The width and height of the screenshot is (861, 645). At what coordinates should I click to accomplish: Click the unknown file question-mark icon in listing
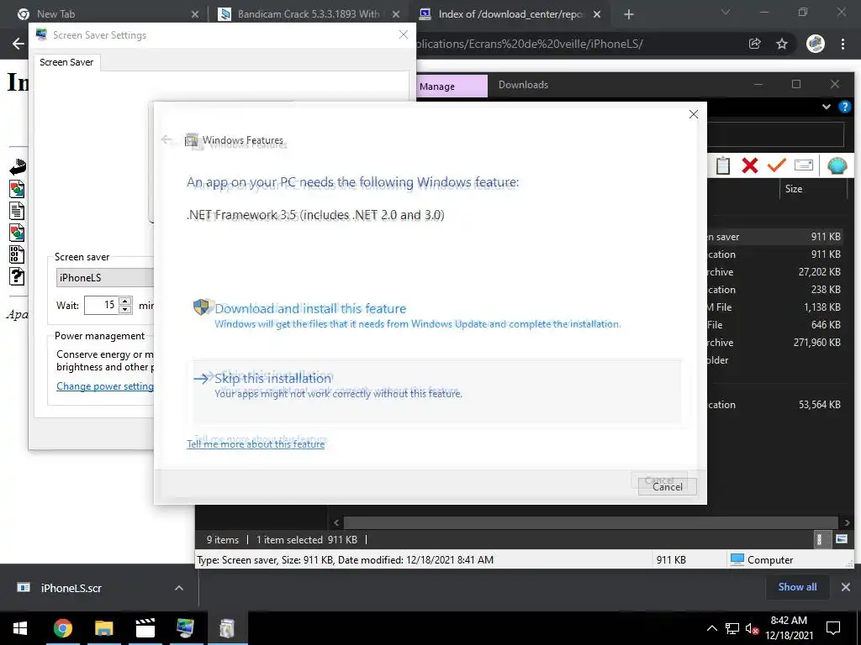point(17,276)
